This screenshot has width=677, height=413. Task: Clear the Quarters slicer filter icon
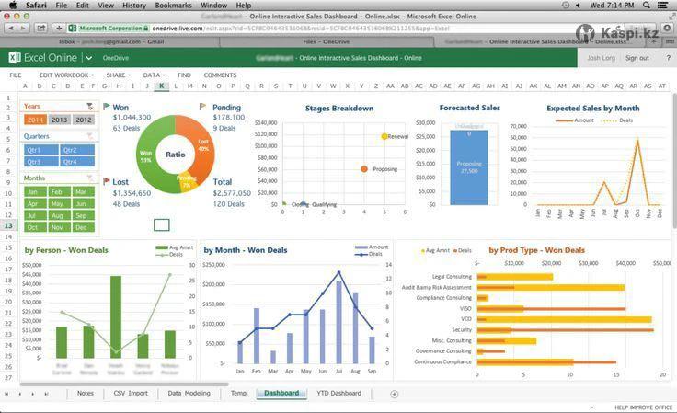click(x=90, y=136)
